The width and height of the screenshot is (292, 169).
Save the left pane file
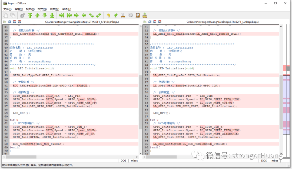[15, 22]
